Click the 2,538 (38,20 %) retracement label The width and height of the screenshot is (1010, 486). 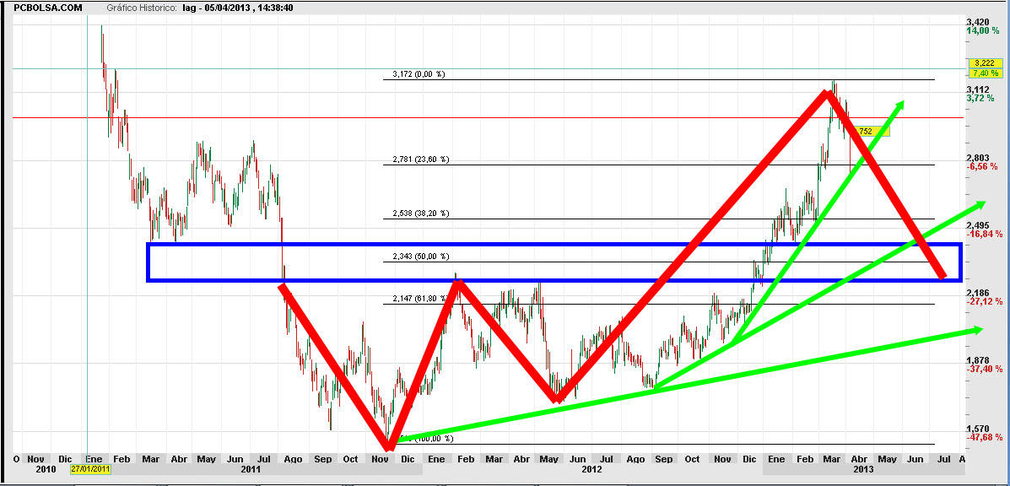(421, 213)
